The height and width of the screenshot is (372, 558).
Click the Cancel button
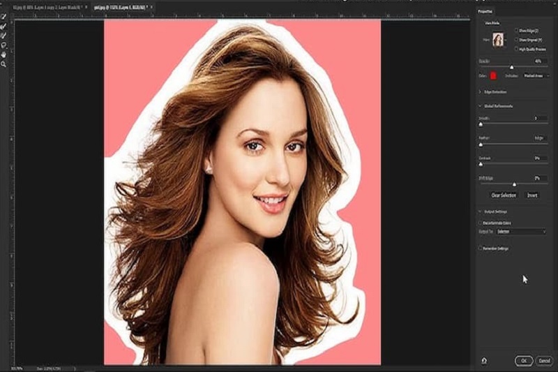click(x=544, y=361)
